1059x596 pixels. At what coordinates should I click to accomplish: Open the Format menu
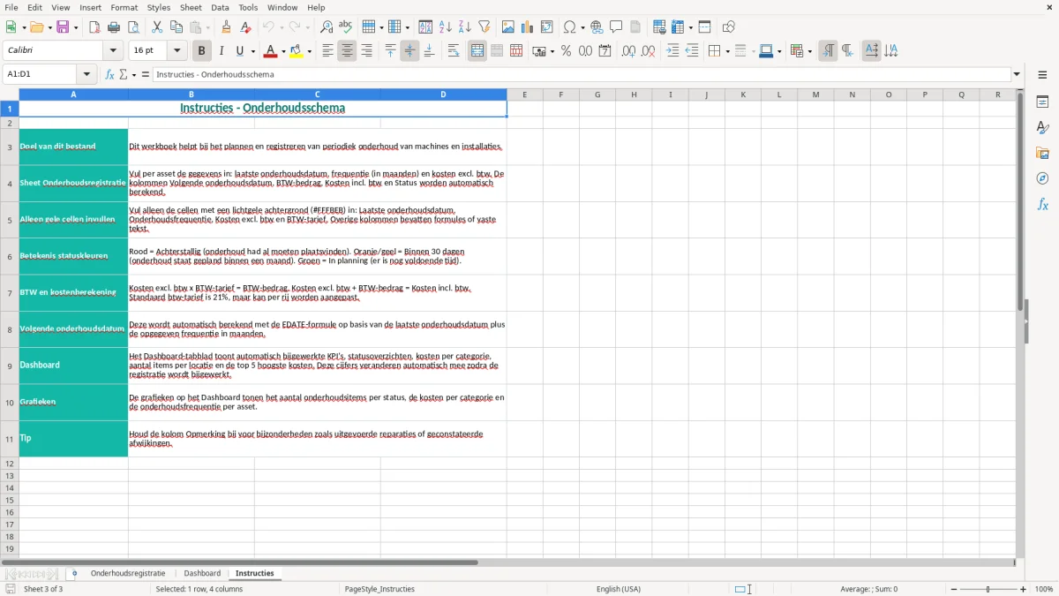point(124,7)
